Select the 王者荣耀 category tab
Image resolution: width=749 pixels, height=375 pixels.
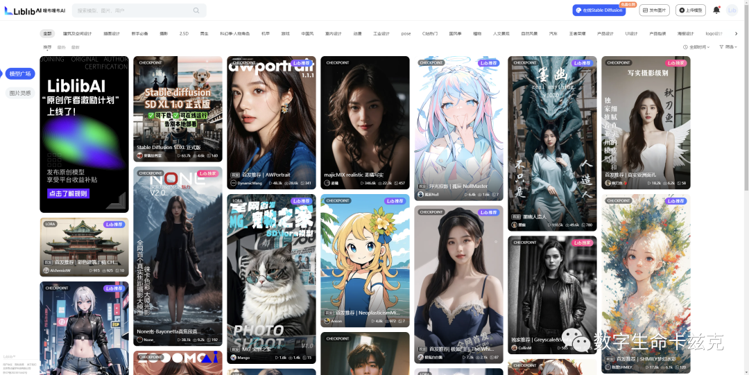point(577,33)
